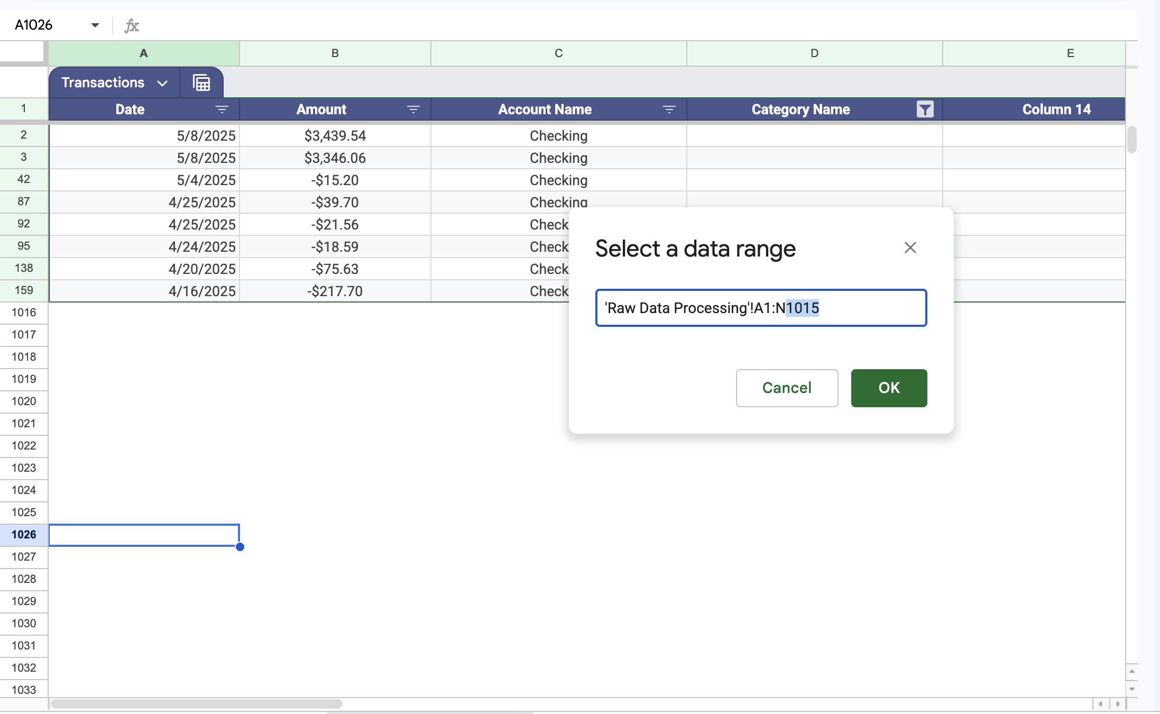
Task: Select column E header
Action: pos(1034,53)
